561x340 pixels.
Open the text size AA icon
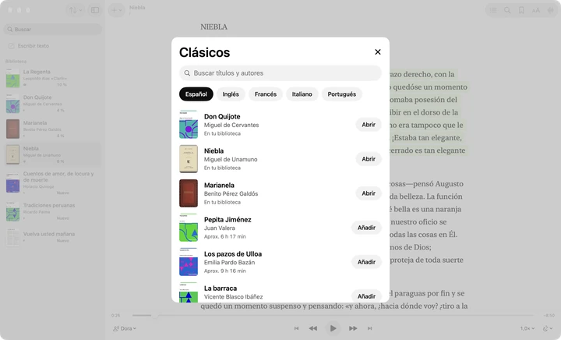click(535, 10)
